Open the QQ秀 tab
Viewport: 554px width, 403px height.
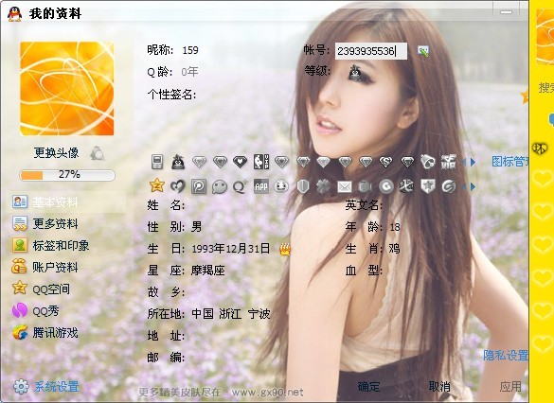click(36, 311)
